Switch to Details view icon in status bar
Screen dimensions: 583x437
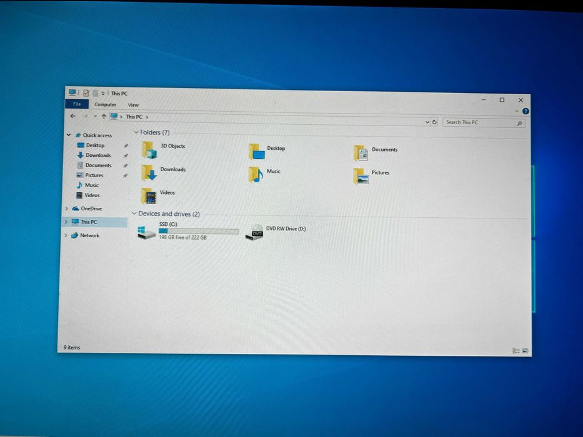tap(516, 351)
